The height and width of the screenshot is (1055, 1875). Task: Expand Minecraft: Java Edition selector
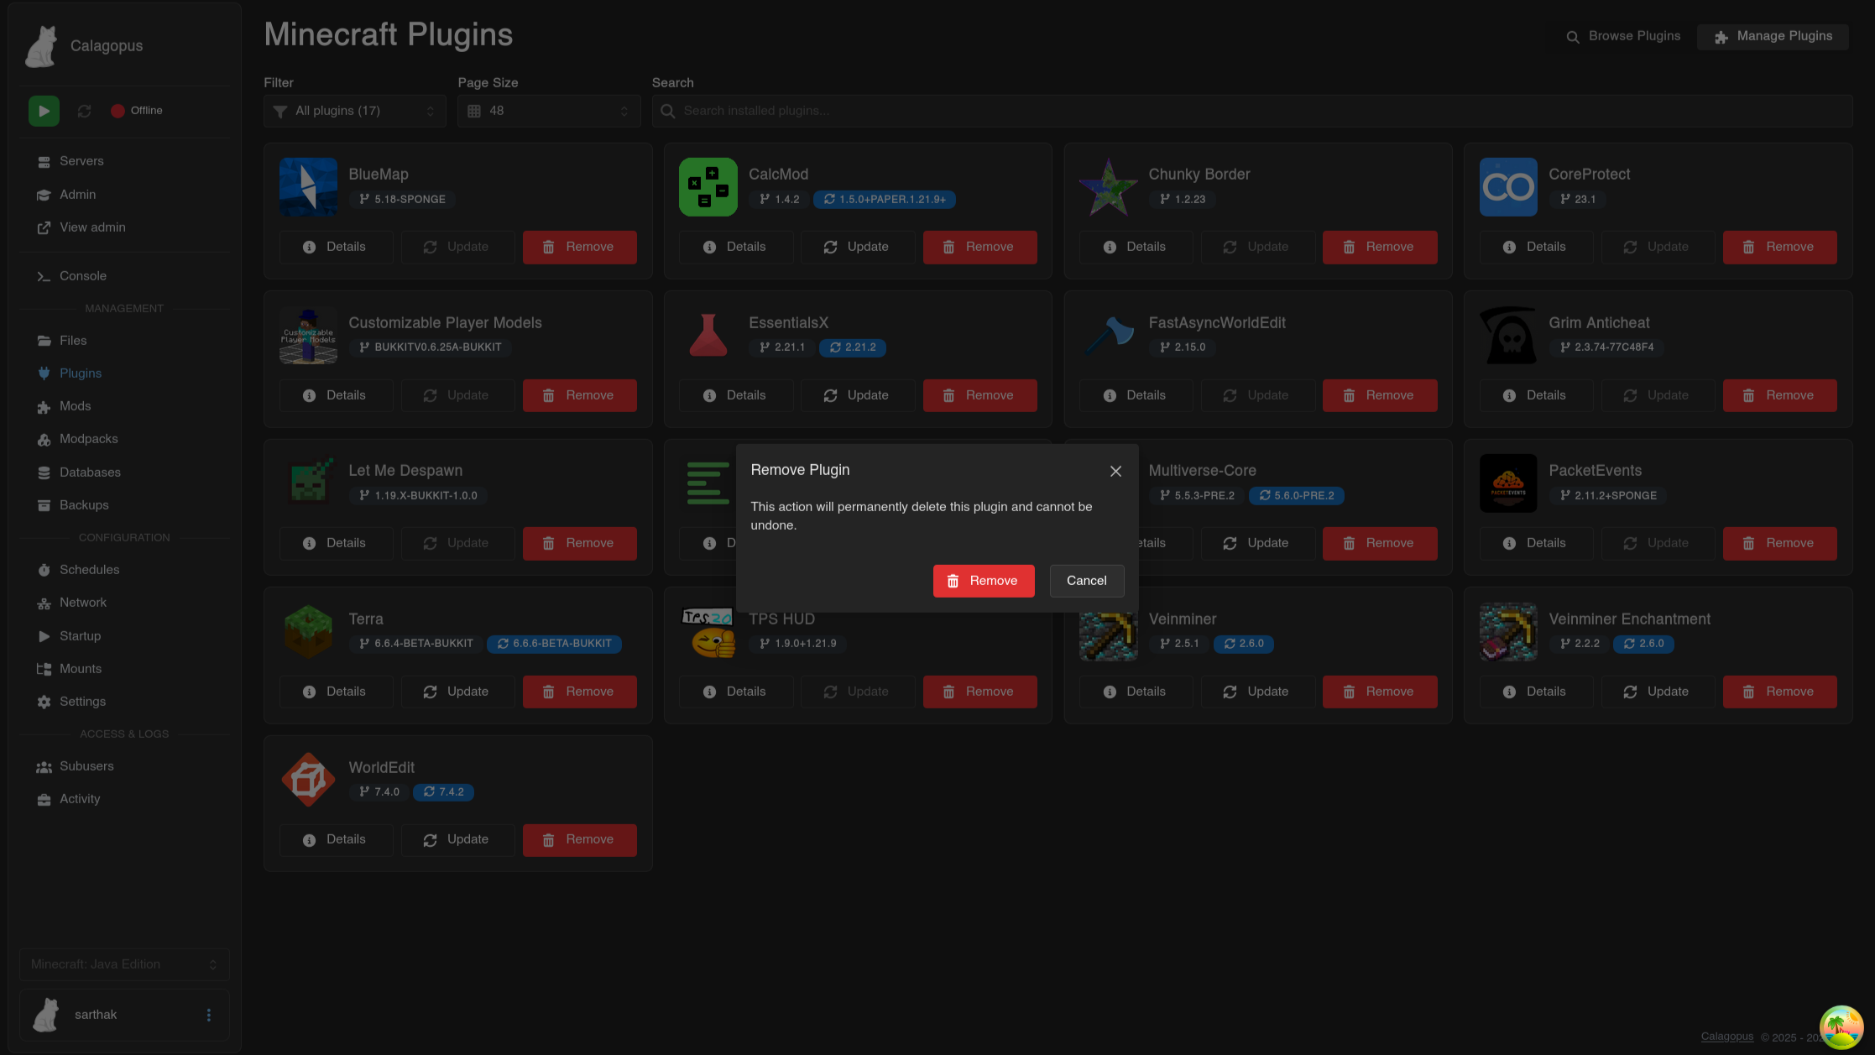tap(124, 964)
